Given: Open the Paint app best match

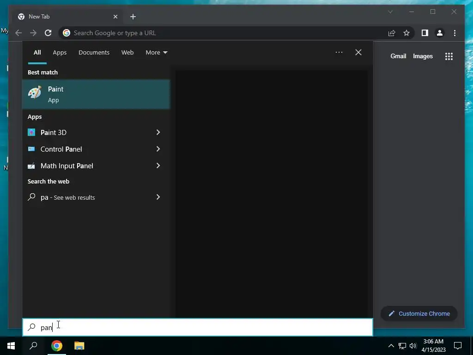Looking at the screenshot, I should pyautogui.click(x=96, y=94).
